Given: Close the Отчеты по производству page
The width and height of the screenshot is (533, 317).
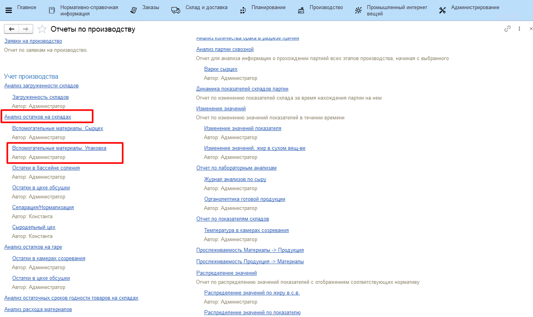Looking at the screenshot, I should pyautogui.click(x=531, y=29).
